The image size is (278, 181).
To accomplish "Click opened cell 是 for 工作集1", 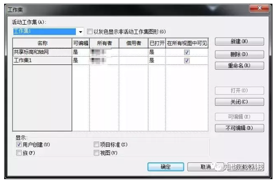I will pyautogui.click(x=157, y=60).
